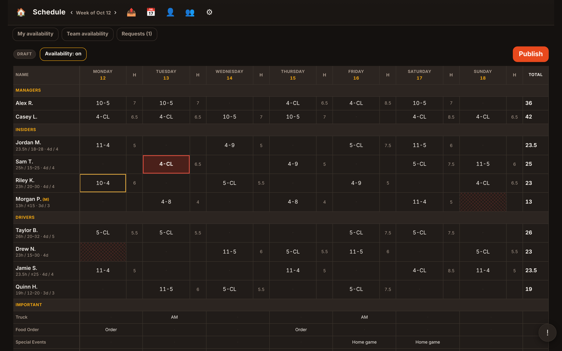Click Drew N. Thursday 5-CL shift
The height and width of the screenshot is (351, 562).
(293, 252)
